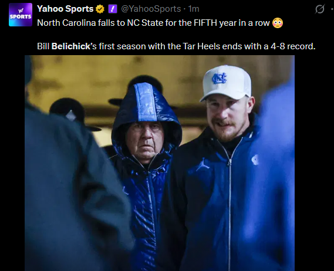Click the UNC logo on white cap
The height and width of the screenshot is (271, 334).
tap(219, 78)
